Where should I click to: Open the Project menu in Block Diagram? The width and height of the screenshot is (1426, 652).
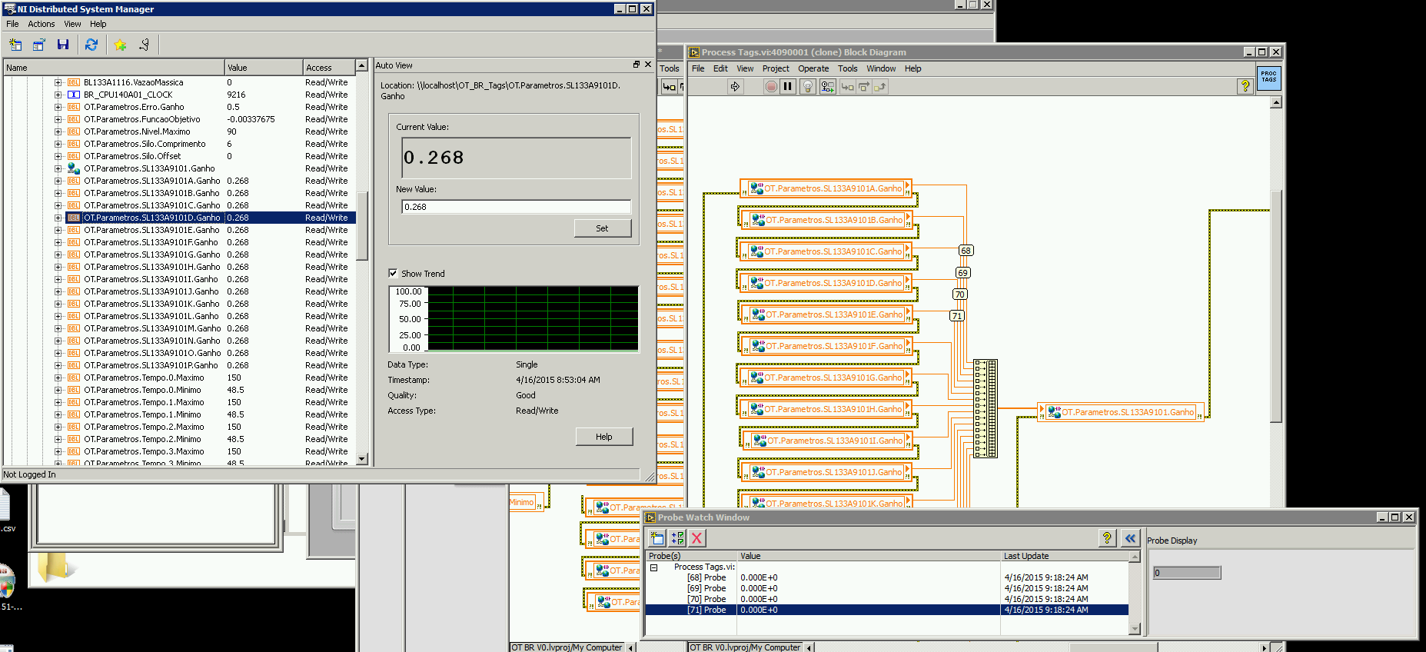pos(776,68)
